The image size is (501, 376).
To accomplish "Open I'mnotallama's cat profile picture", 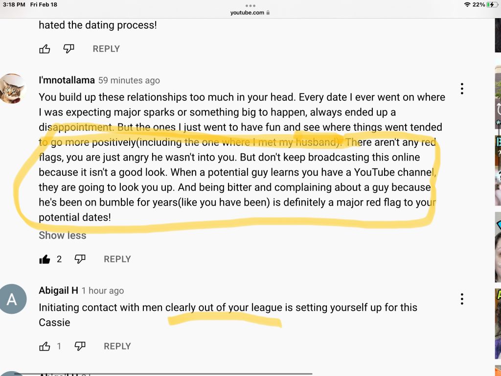I will [x=12, y=89].
